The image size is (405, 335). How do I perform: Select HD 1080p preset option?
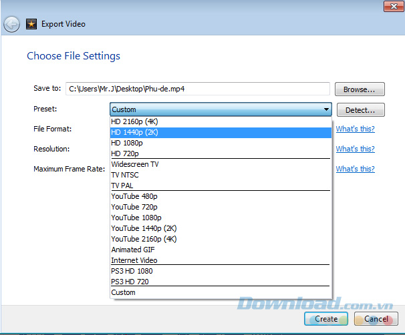point(126,143)
